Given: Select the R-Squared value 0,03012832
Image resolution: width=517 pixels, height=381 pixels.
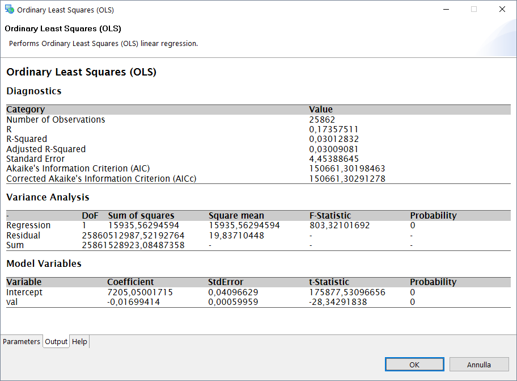Looking at the screenshot, I should [x=333, y=139].
